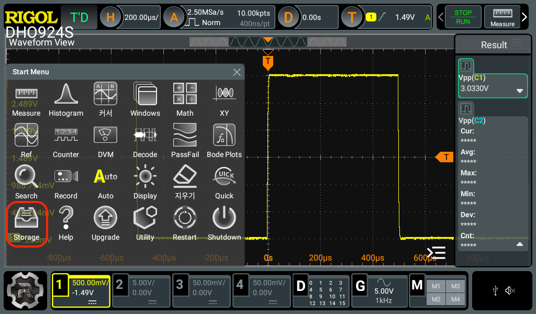Click the Shutdown power icon
Screen dimensions: 536x314
tap(224, 223)
